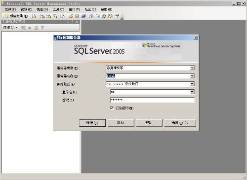
Task: Expand the Server type dropdown arrow
Action: (x=192, y=68)
